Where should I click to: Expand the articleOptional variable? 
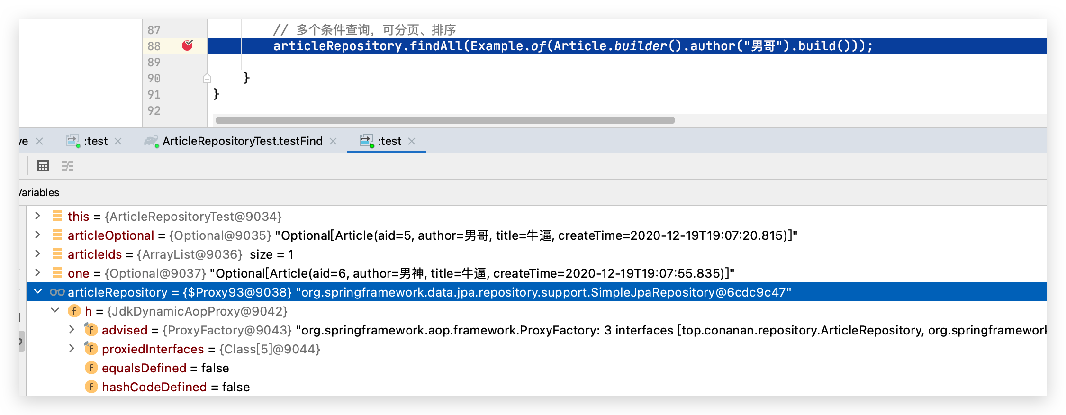point(38,235)
